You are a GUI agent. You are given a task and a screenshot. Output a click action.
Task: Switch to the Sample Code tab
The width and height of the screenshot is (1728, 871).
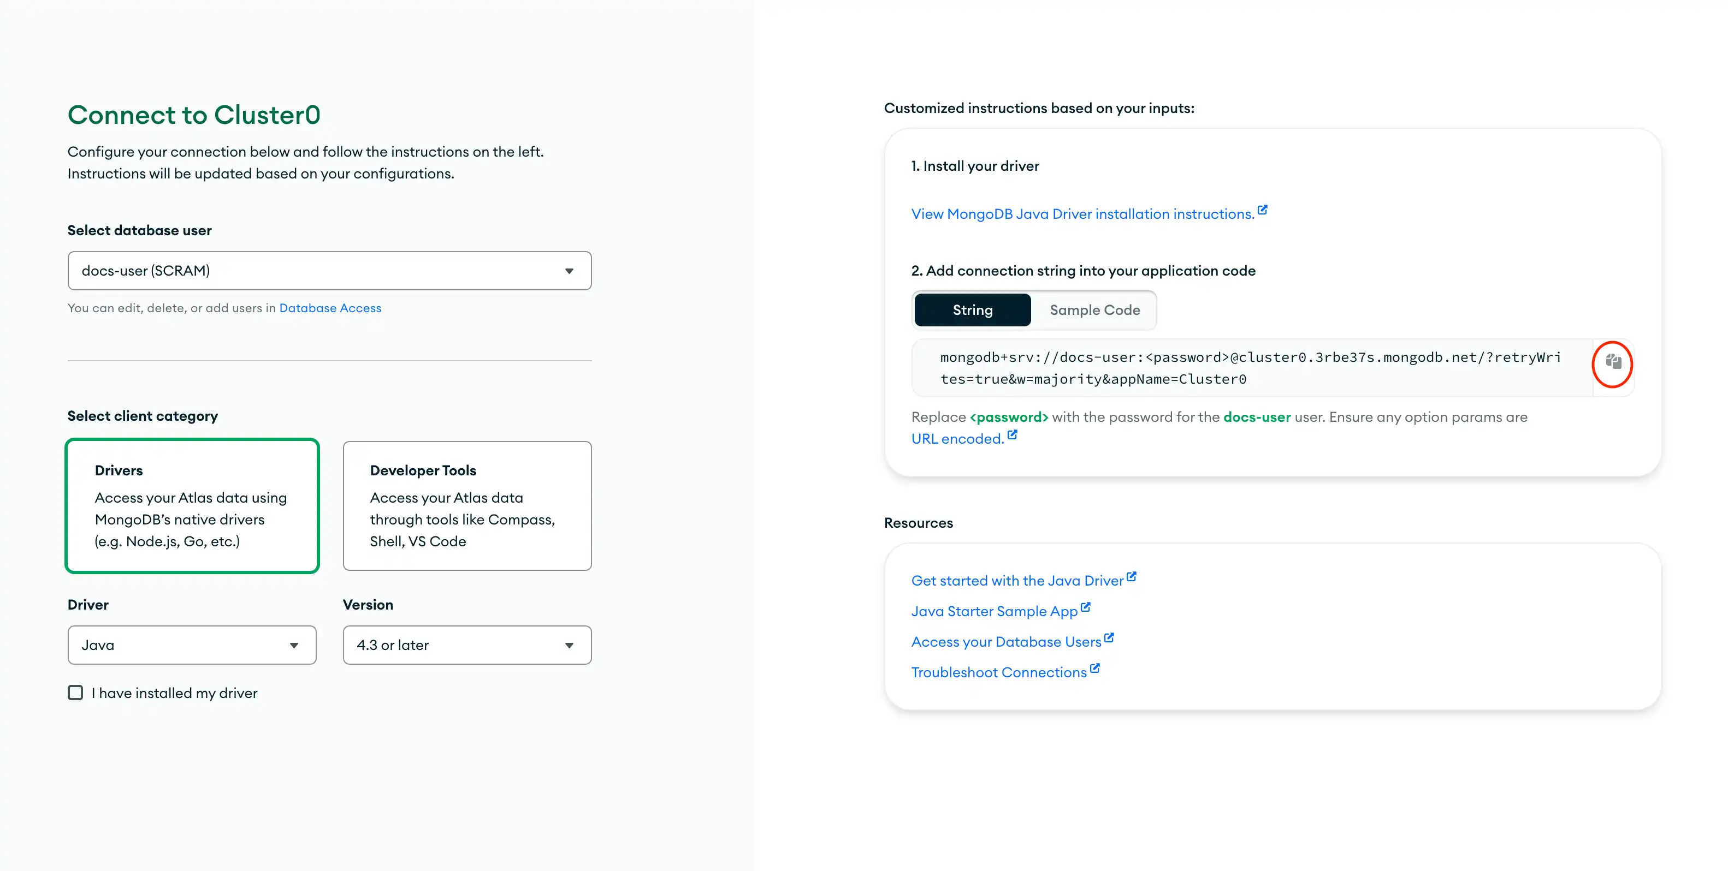[1094, 309]
